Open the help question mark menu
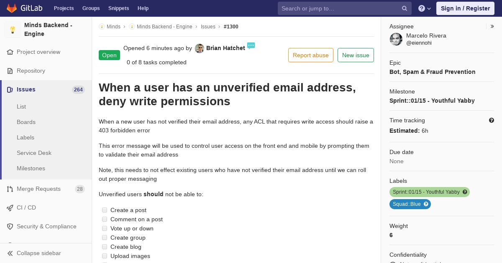Viewport: 502px width, 263px height. (425, 8)
